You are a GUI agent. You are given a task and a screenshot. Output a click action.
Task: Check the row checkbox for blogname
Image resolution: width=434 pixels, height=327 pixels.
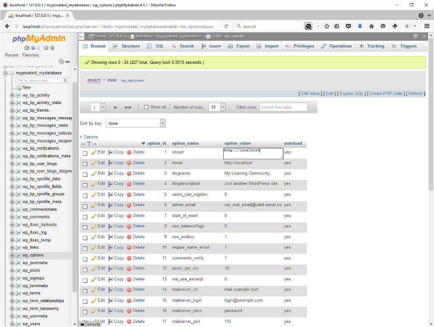pos(85,175)
